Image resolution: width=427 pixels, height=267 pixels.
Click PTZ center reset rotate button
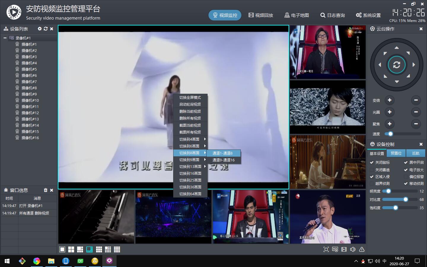(x=397, y=65)
